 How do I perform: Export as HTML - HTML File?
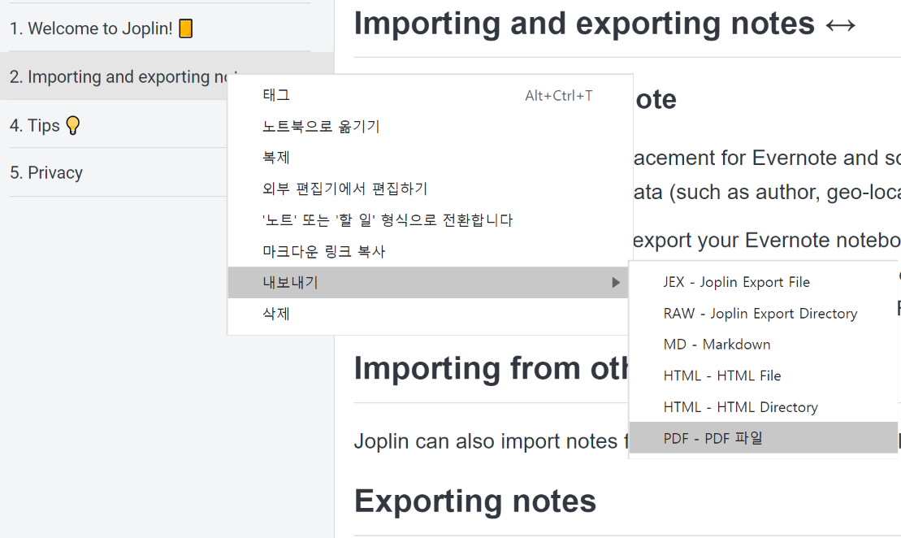coord(764,376)
